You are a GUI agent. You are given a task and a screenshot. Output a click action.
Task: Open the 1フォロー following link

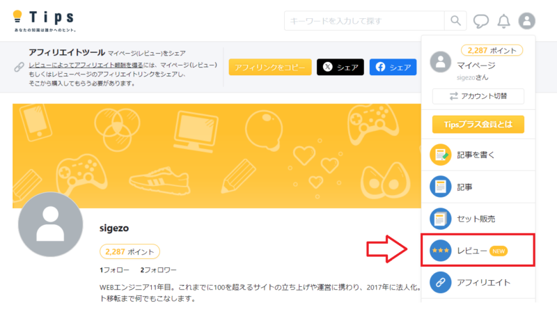(x=114, y=270)
